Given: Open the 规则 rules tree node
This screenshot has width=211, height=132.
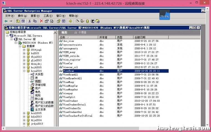Looking at the screenshot, I should coord(38,95).
